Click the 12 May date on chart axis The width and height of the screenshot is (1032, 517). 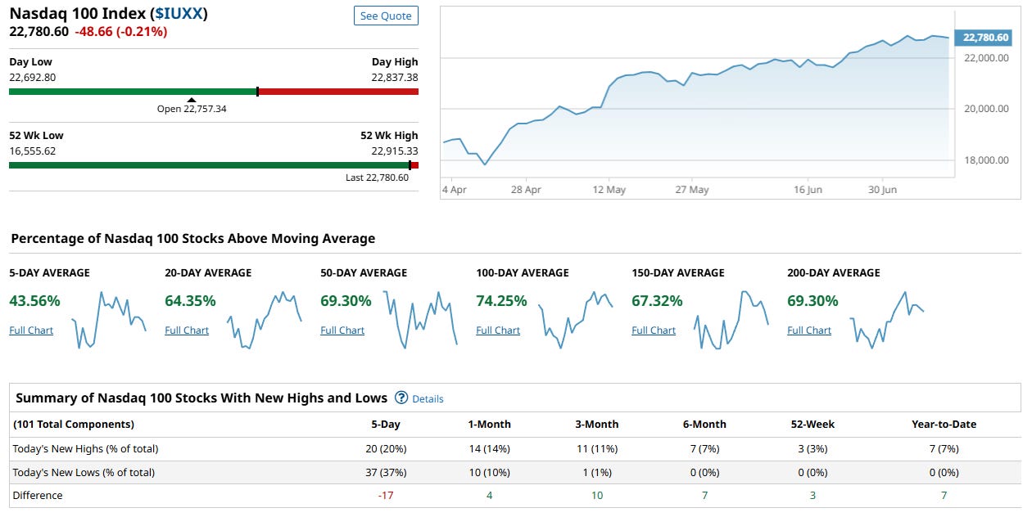click(609, 190)
